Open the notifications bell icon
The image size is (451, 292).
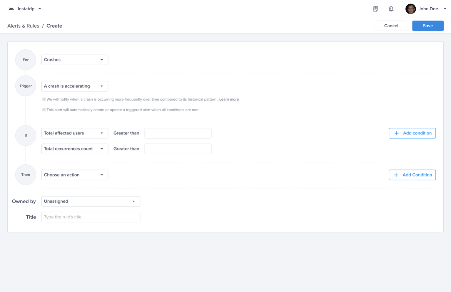pyautogui.click(x=391, y=9)
